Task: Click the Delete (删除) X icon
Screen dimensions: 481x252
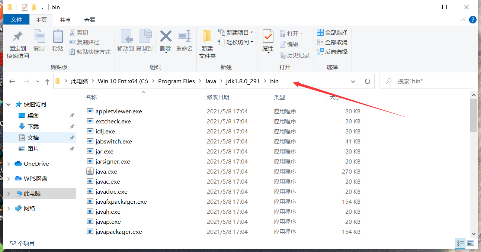Action: tap(166, 36)
